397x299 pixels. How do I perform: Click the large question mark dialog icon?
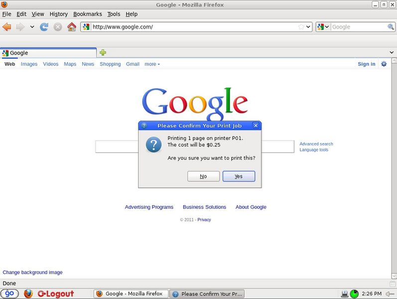[x=154, y=145]
